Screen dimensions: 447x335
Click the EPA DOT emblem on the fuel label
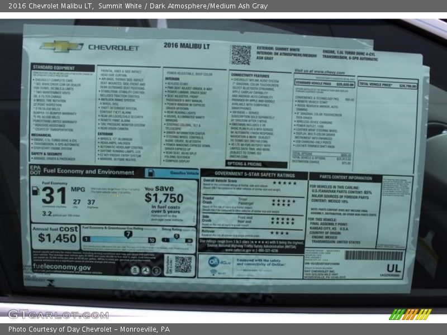tap(35, 170)
